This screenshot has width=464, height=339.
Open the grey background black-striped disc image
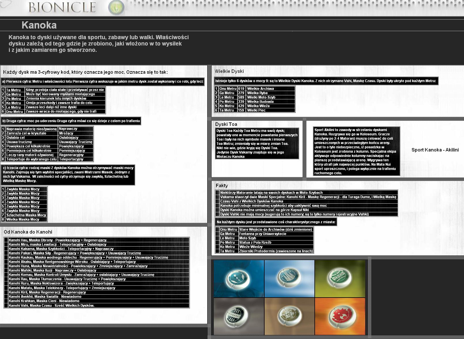[x=239, y=316]
